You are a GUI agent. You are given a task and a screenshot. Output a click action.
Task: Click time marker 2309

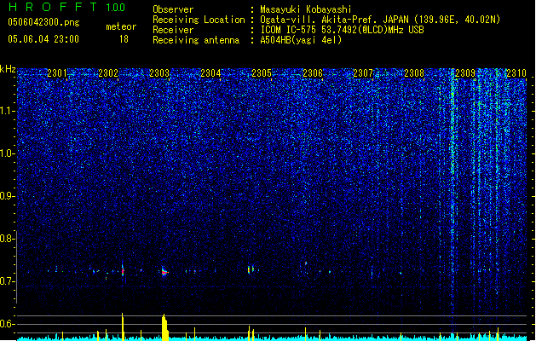[465, 72]
